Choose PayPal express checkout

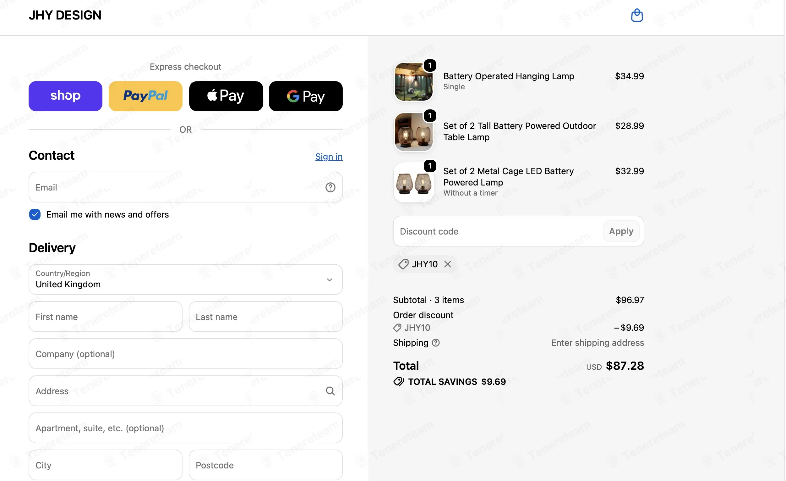[x=145, y=96]
